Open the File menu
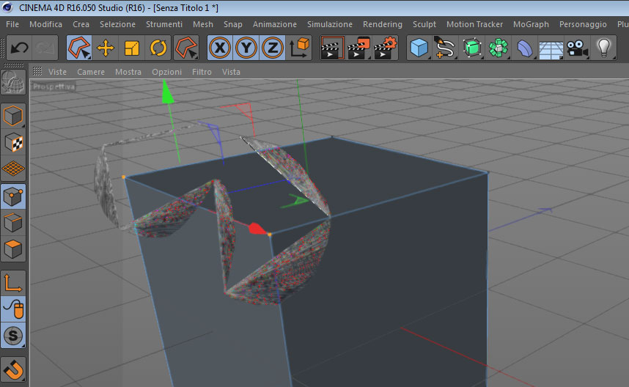 [x=12, y=24]
